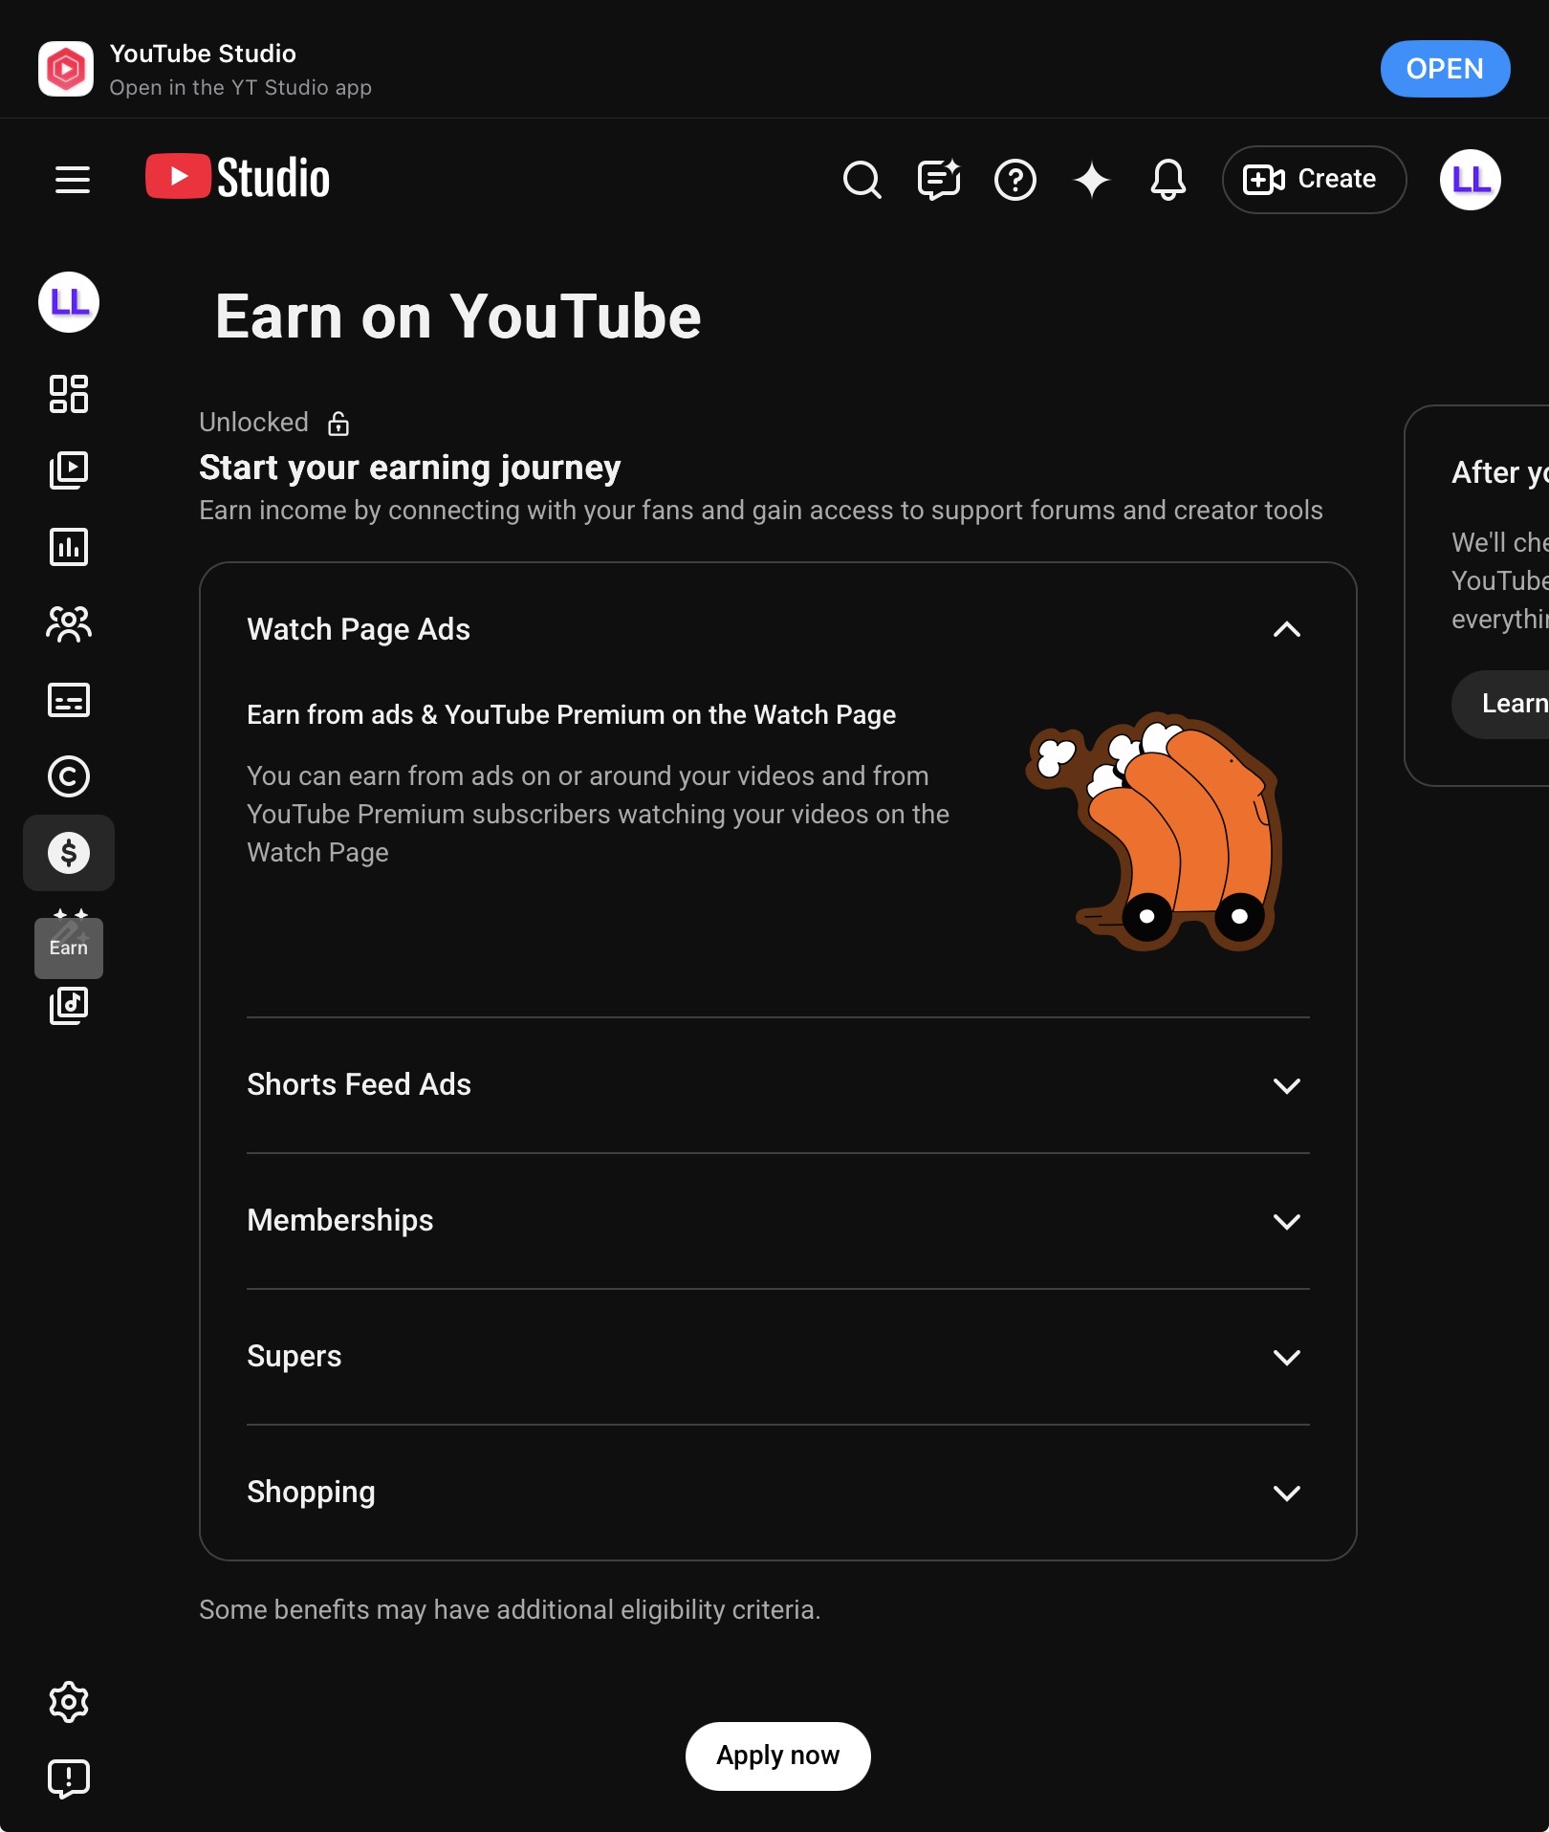The height and width of the screenshot is (1832, 1549).
Task: Expand the Shorts Feed Ads section
Action: pos(1287,1085)
